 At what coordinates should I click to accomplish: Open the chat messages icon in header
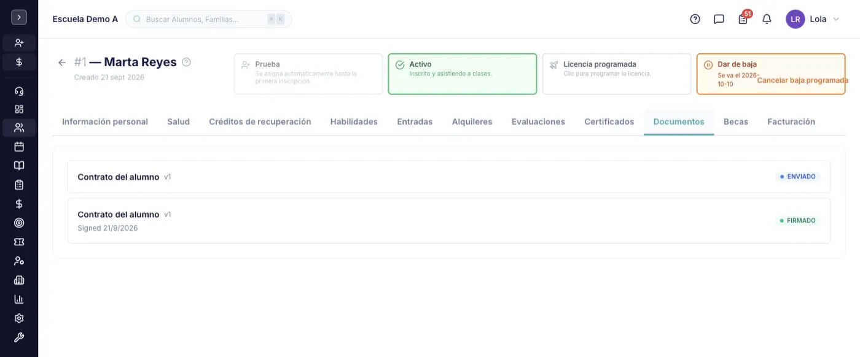click(x=719, y=19)
